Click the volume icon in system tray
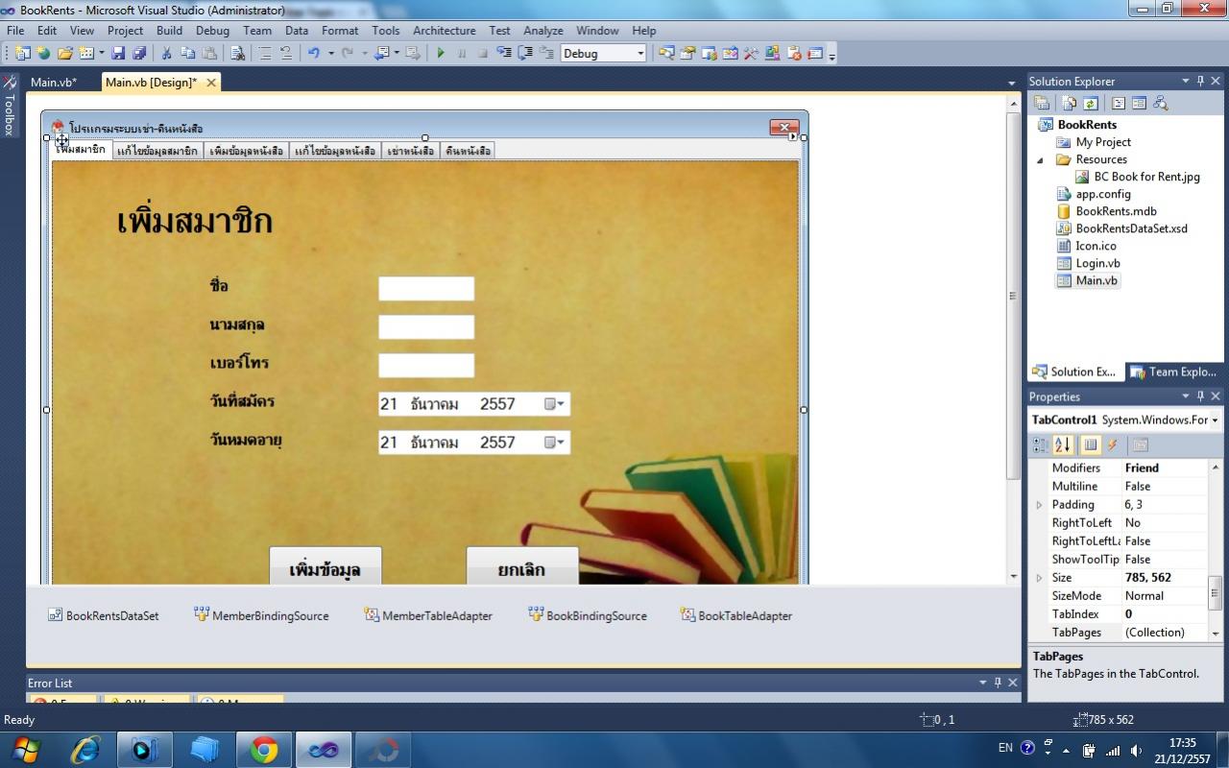This screenshot has height=768, width=1229. tap(1136, 750)
